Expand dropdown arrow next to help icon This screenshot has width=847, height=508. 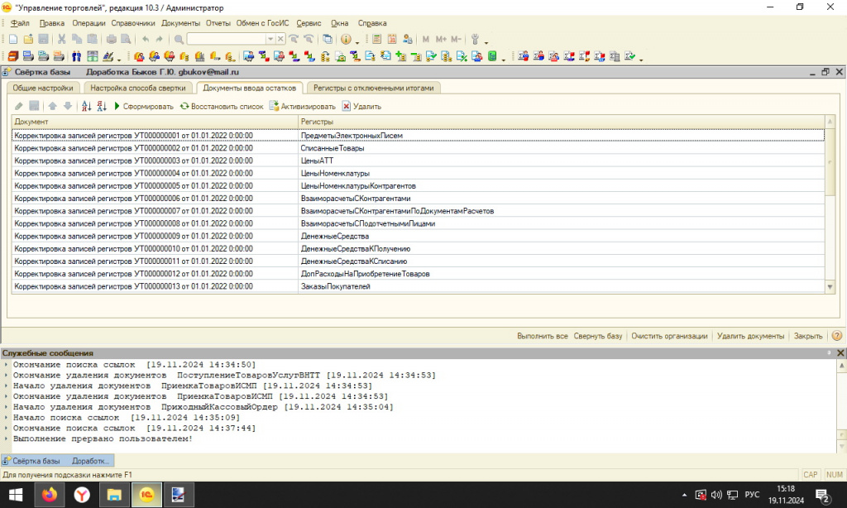pyautogui.click(x=357, y=41)
